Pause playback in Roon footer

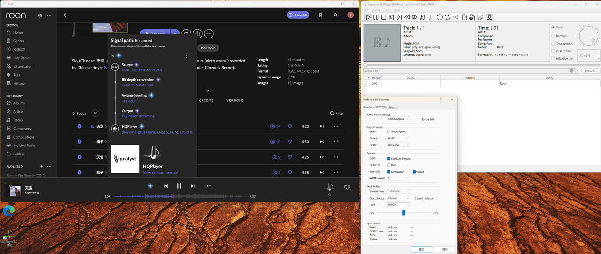coord(179,186)
